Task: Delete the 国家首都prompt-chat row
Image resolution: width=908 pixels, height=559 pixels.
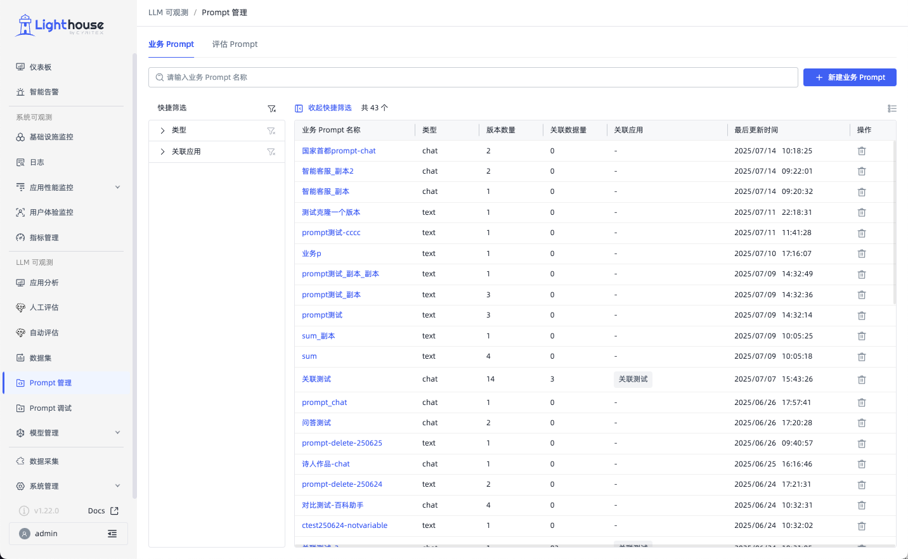Action: click(x=862, y=151)
